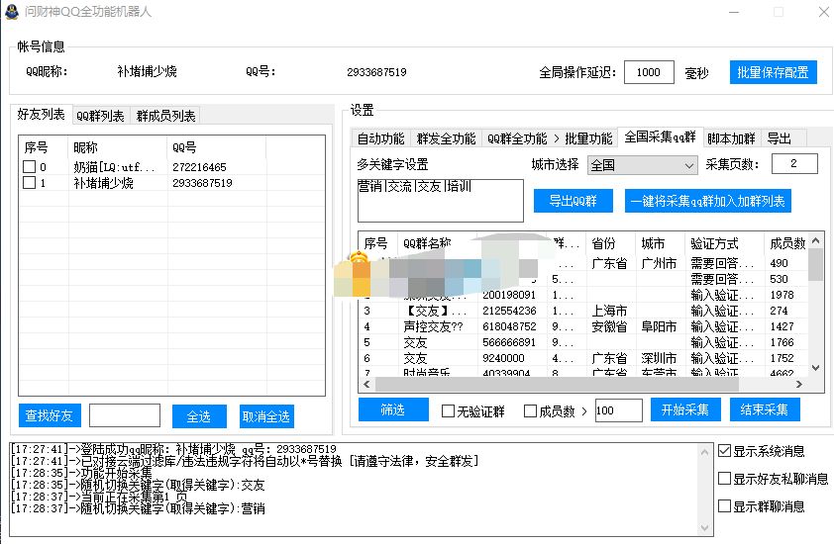
Task: Focus the friend search input field
Action: click(x=125, y=415)
